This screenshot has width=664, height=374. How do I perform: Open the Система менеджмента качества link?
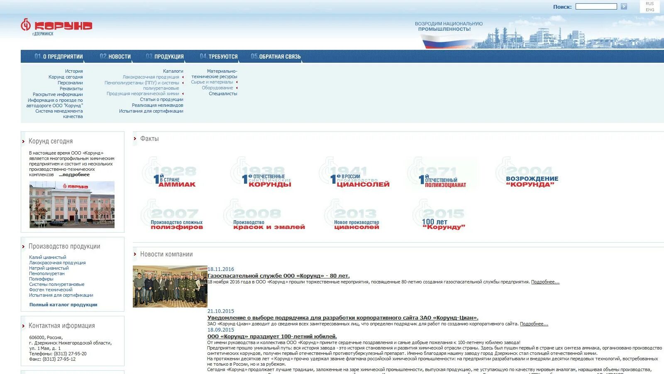coord(59,114)
